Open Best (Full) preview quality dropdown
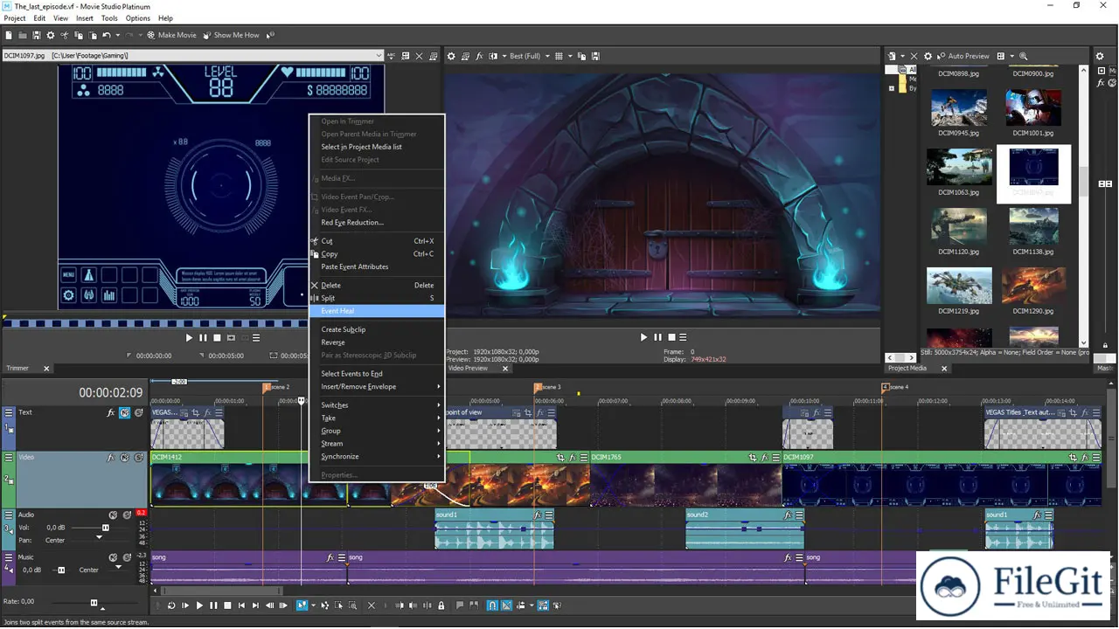 point(530,56)
